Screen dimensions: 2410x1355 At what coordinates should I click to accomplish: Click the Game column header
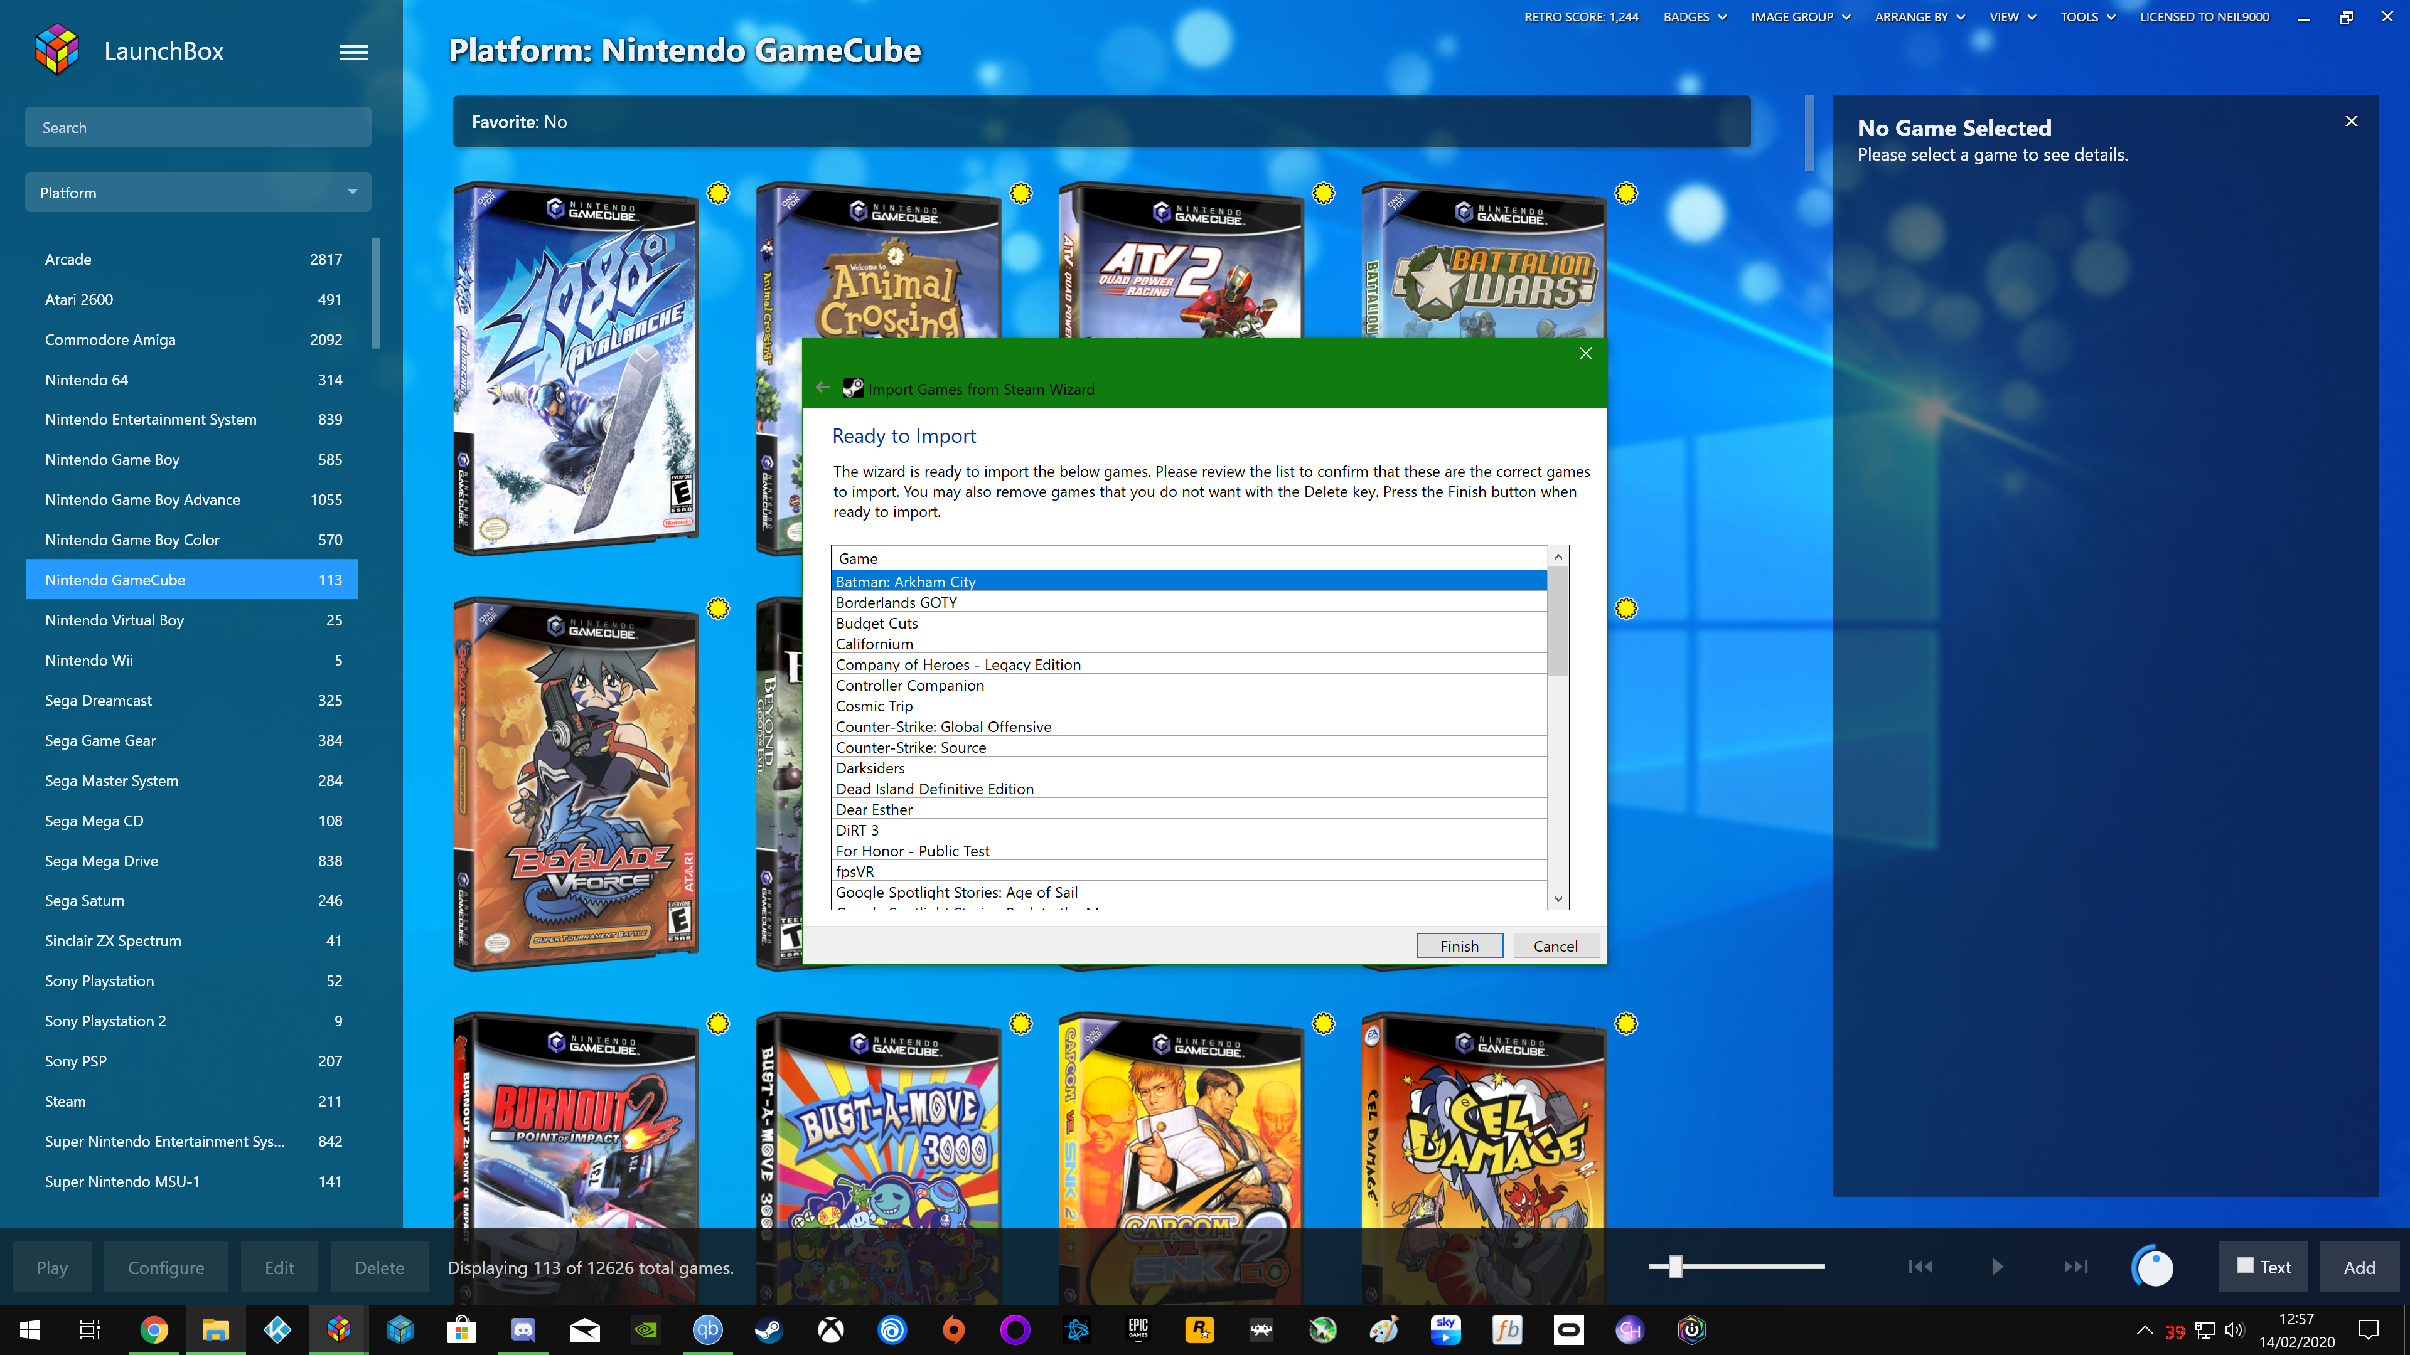pyautogui.click(x=1189, y=558)
